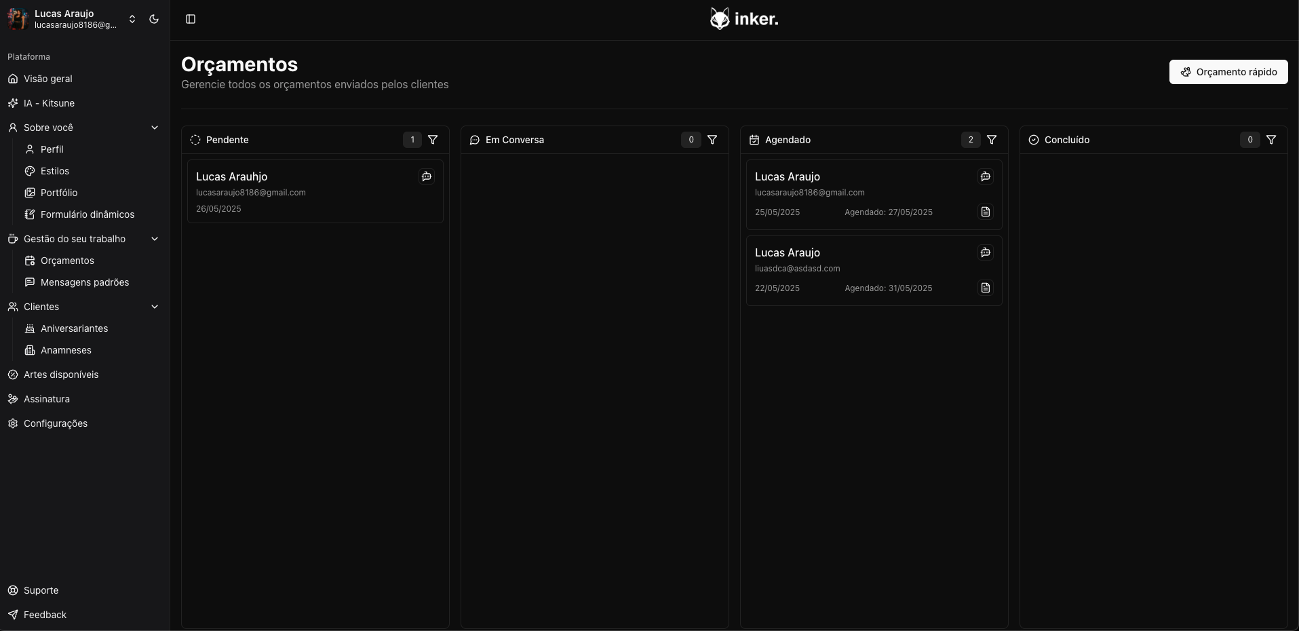Image resolution: width=1299 pixels, height=631 pixels.
Task: Open document icon on 31/05/2025 card
Action: click(986, 288)
